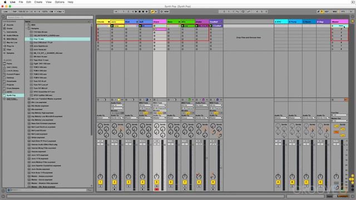Open the Options menu
The width and height of the screenshot is (356, 200).
(60, 2)
